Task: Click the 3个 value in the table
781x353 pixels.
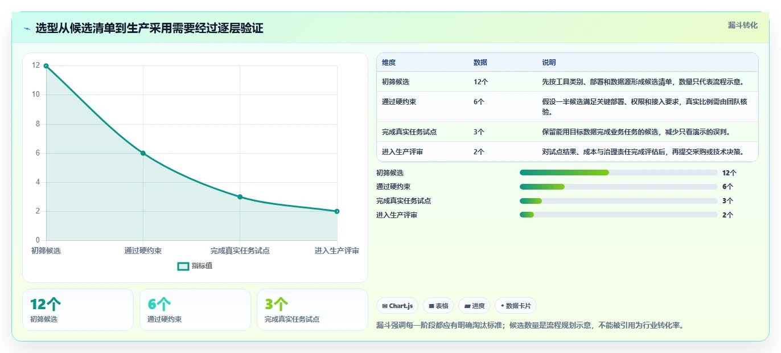Action: click(479, 132)
